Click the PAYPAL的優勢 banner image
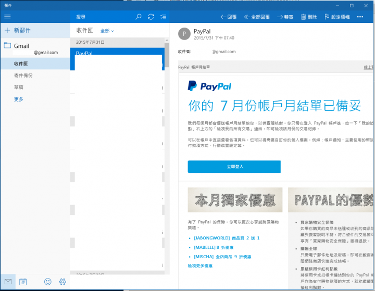 click(331, 200)
